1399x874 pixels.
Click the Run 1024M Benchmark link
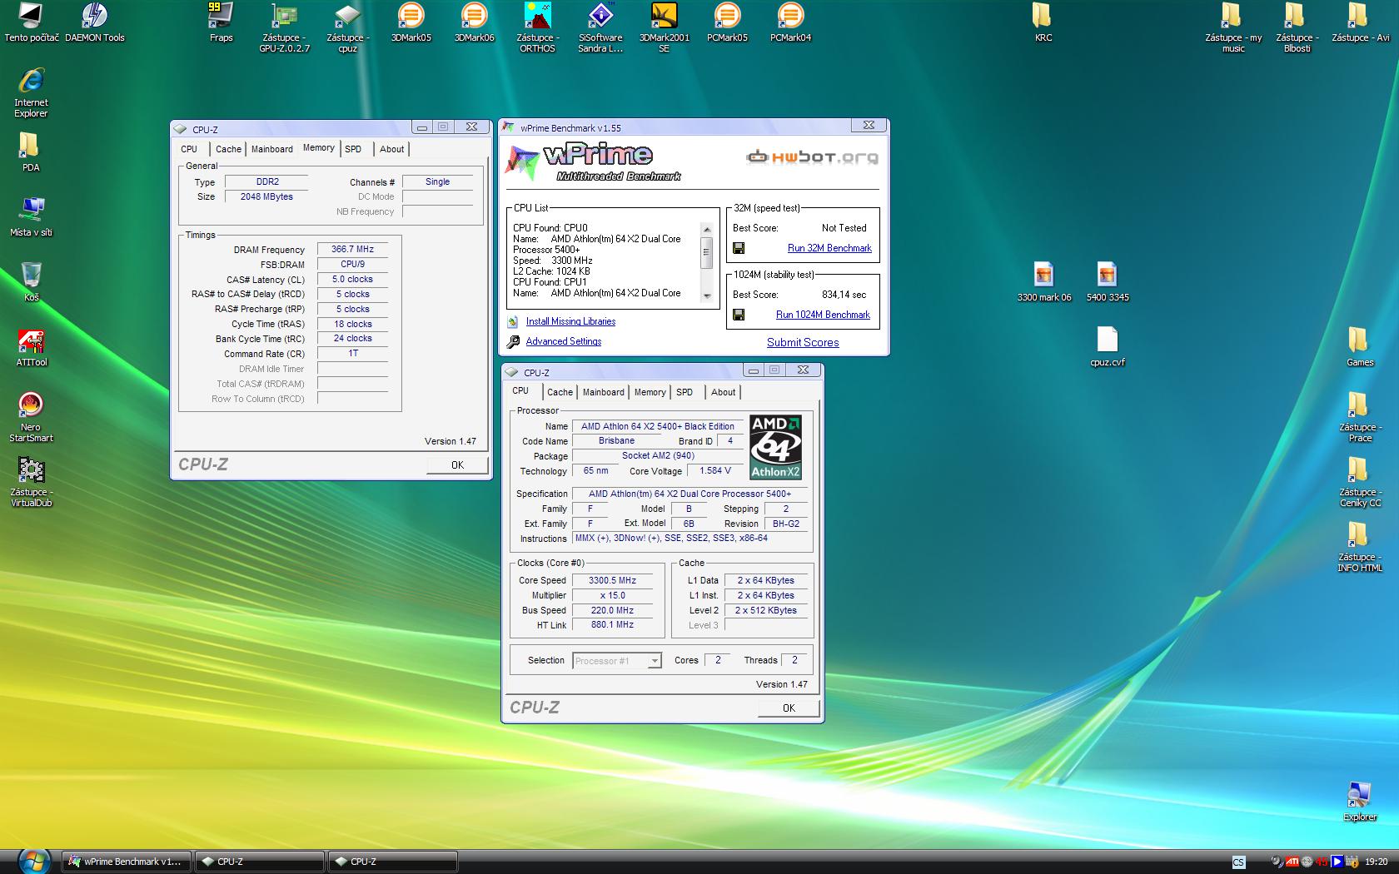click(x=823, y=315)
